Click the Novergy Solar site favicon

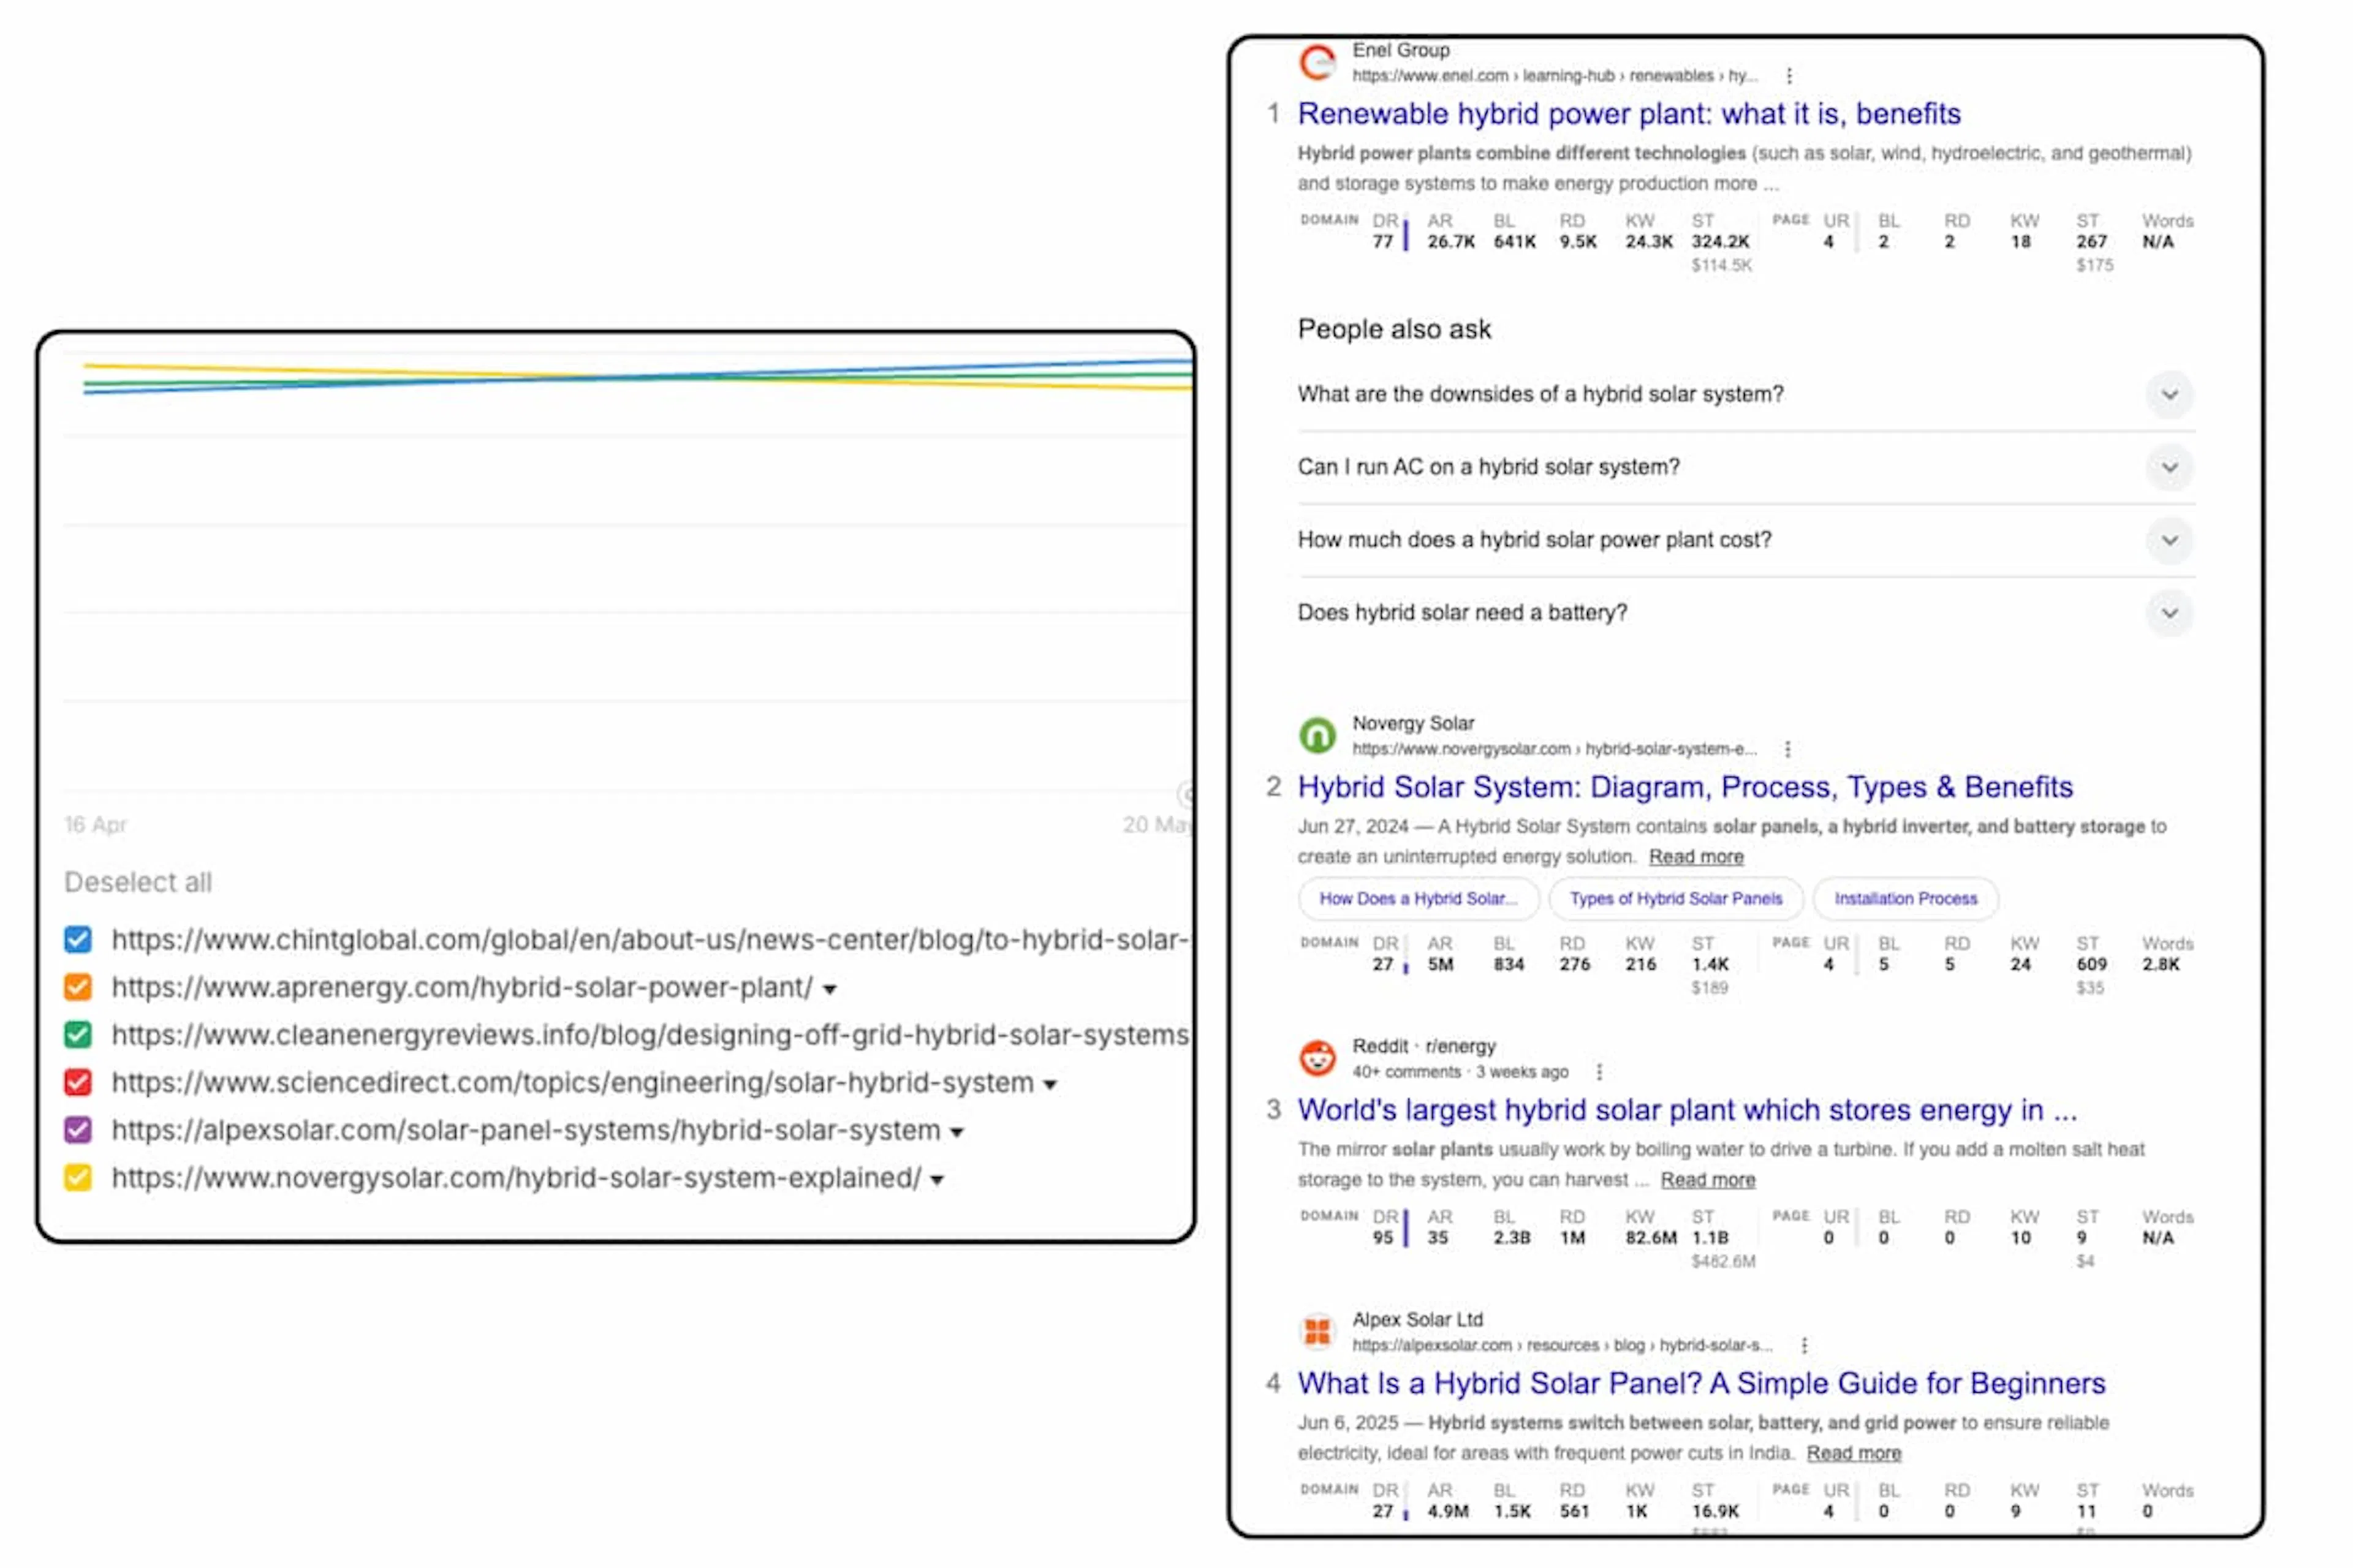click(x=1317, y=736)
